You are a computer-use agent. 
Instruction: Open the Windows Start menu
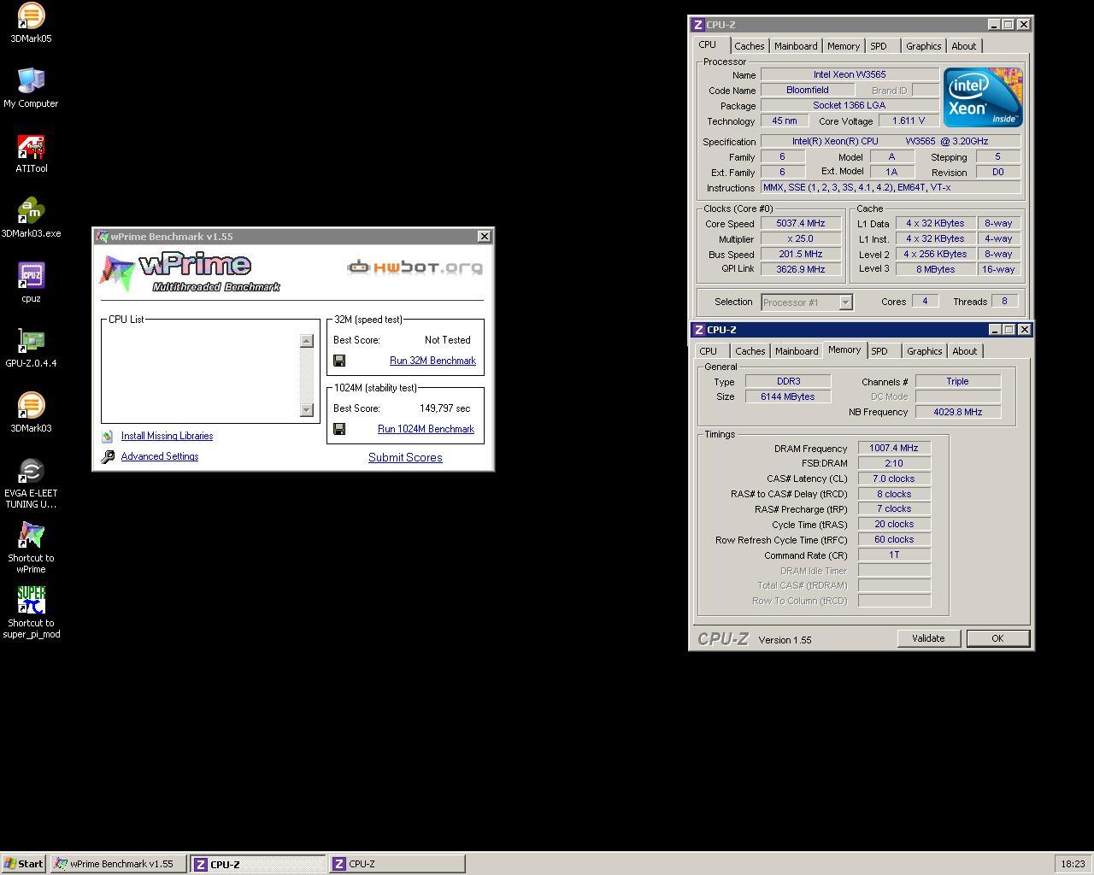(24, 864)
